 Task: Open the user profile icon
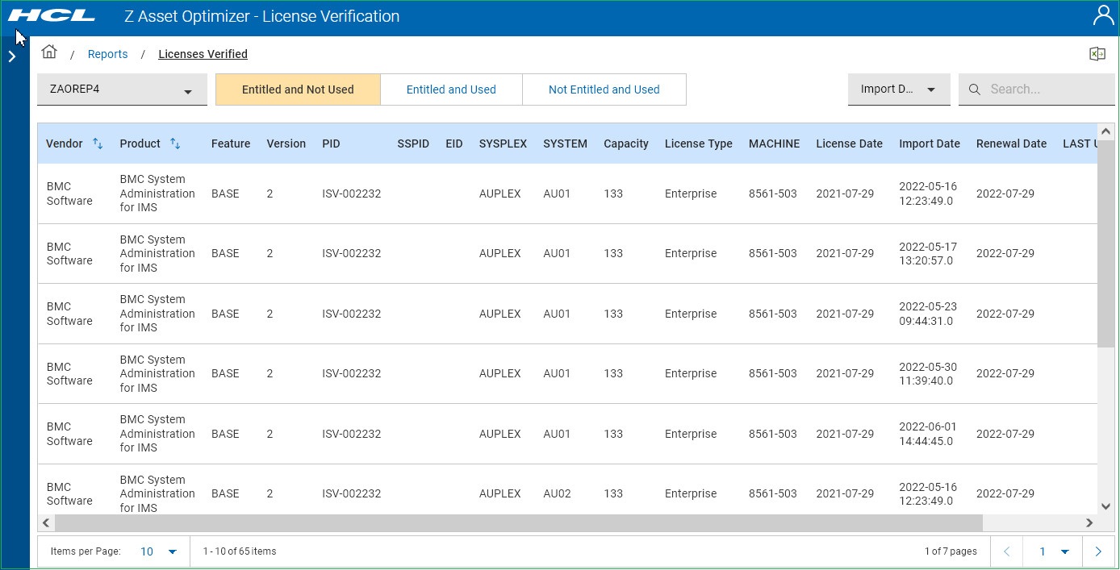coord(1102,16)
